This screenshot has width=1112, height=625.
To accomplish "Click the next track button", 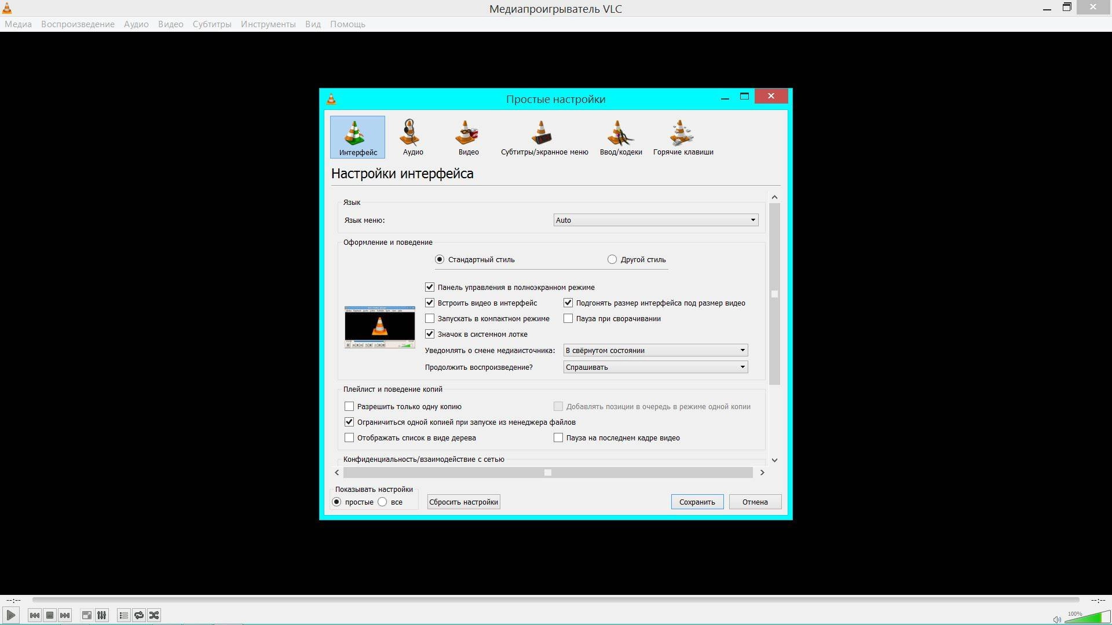I will [65, 615].
